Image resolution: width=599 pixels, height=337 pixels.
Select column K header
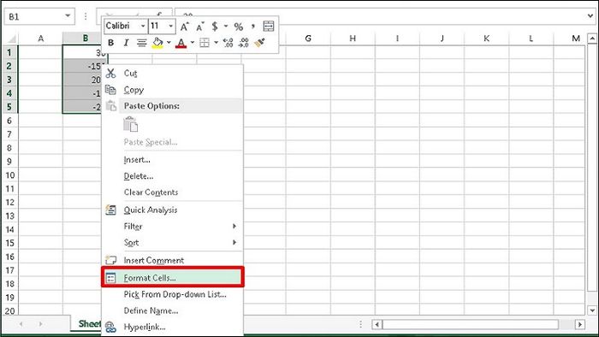(x=486, y=38)
